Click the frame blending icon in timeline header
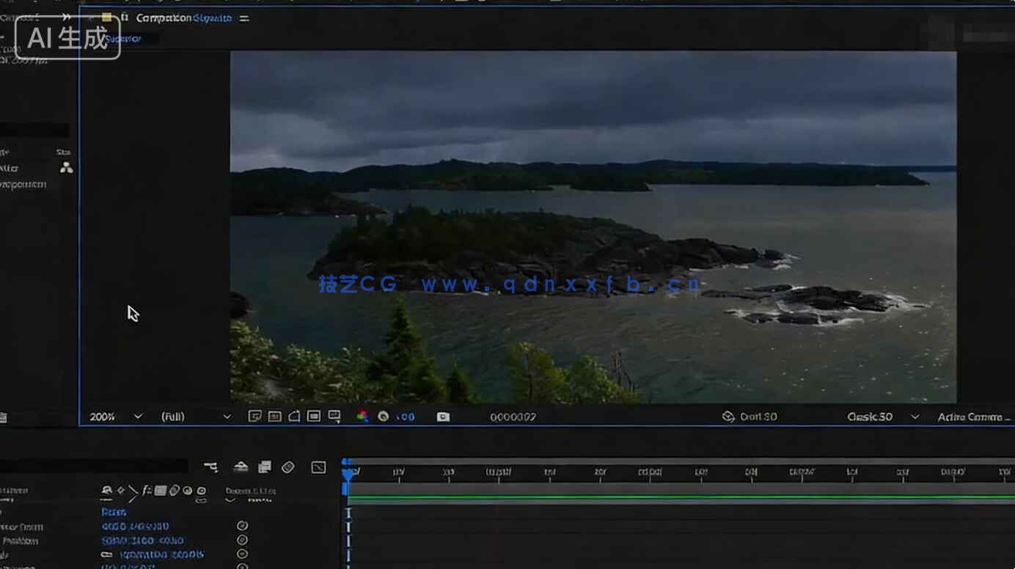 pyautogui.click(x=265, y=467)
